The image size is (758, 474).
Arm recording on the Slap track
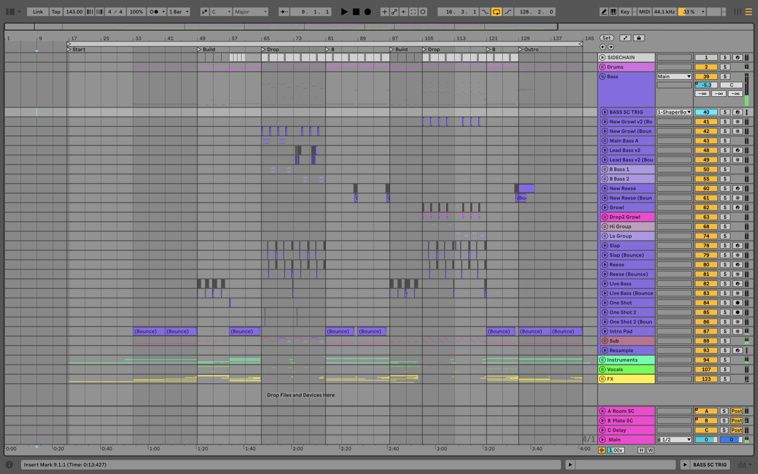tap(737, 245)
